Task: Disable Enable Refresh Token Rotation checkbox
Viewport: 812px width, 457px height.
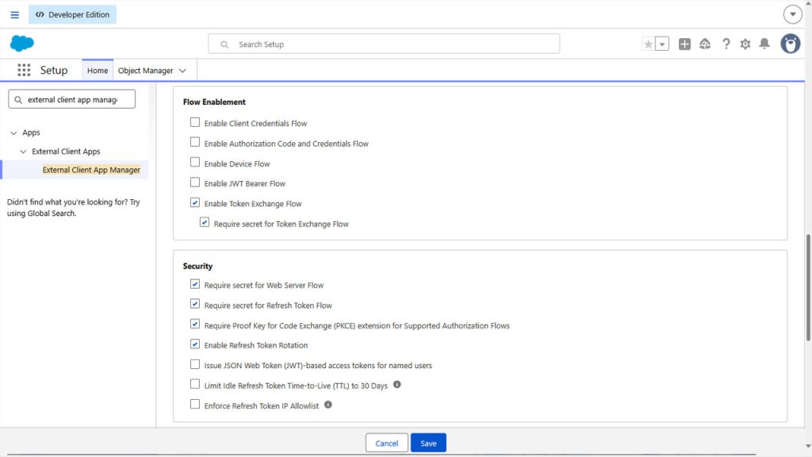Action: (x=195, y=344)
